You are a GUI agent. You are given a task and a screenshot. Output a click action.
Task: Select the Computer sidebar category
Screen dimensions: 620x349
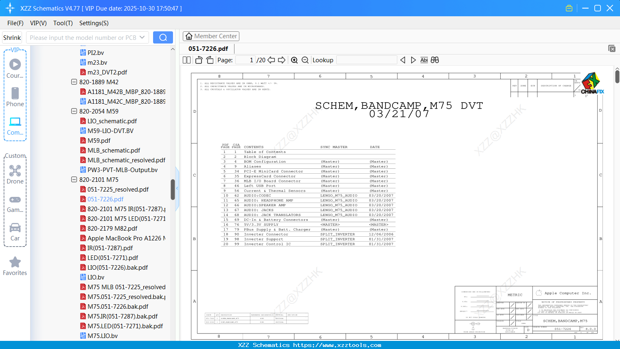click(15, 126)
